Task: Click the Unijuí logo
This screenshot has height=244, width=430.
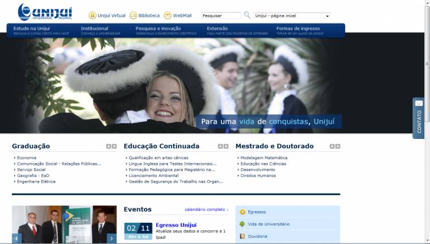Action: click(x=44, y=12)
